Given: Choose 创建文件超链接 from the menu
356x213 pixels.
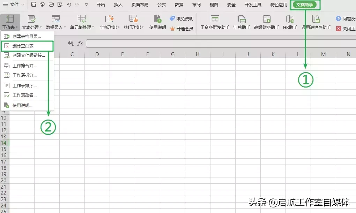Looking at the screenshot, I should point(27,55).
